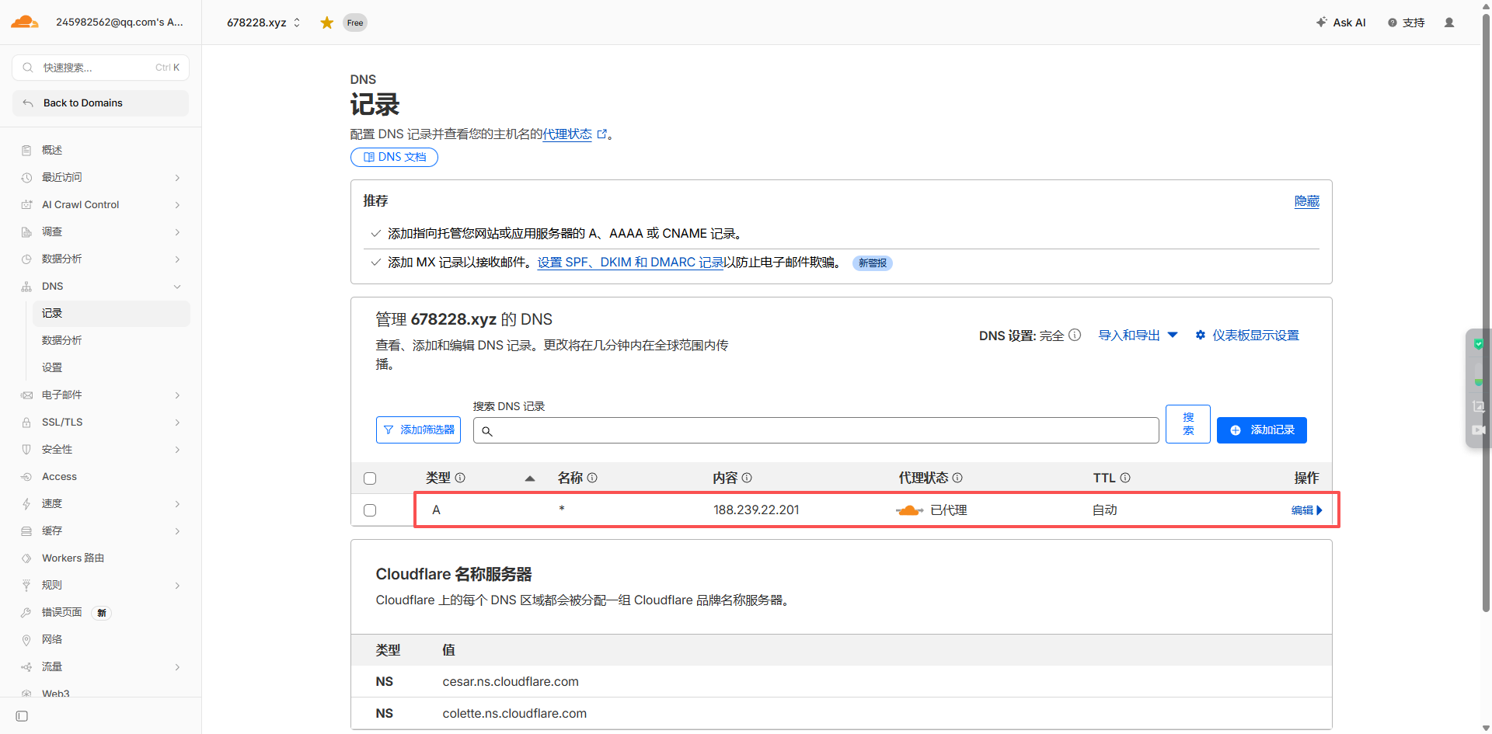Viewport: 1492px width, 734px height.
Task: Click 添加筛选器 filter button
Action: click(418, 430)
